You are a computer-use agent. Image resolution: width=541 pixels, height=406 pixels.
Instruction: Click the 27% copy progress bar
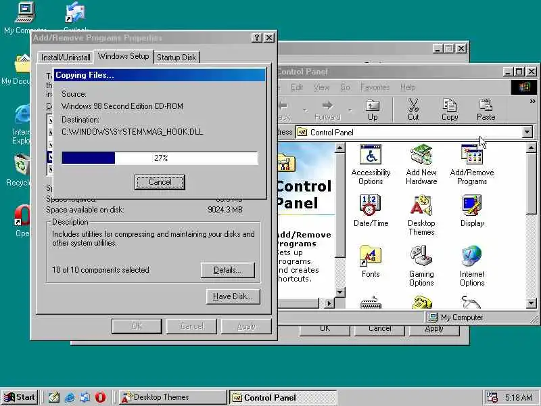pos(160,158)
